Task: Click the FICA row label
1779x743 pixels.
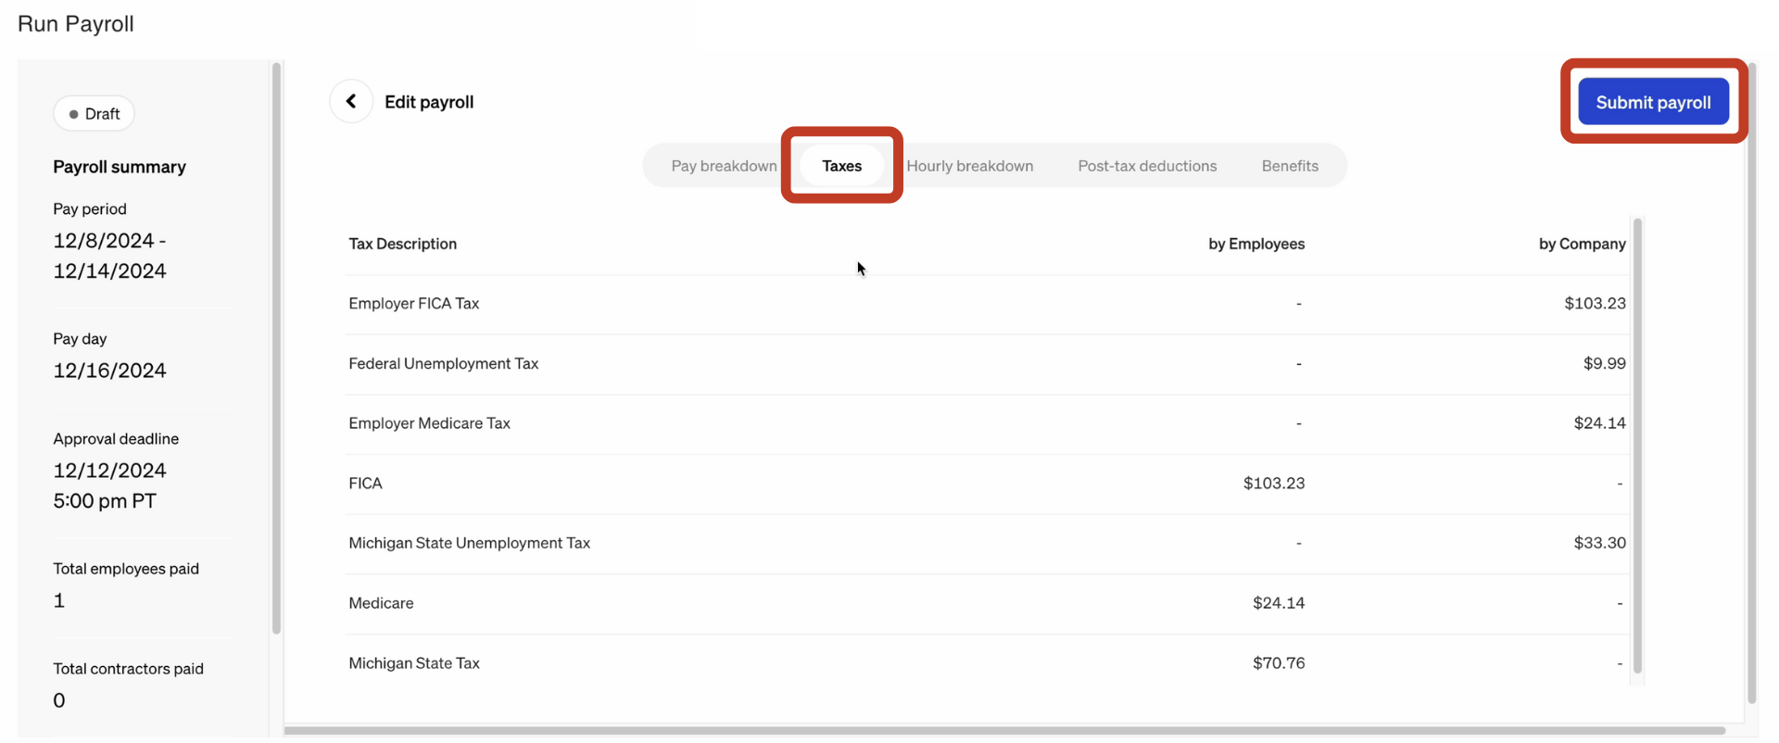Action: point(365,483)
